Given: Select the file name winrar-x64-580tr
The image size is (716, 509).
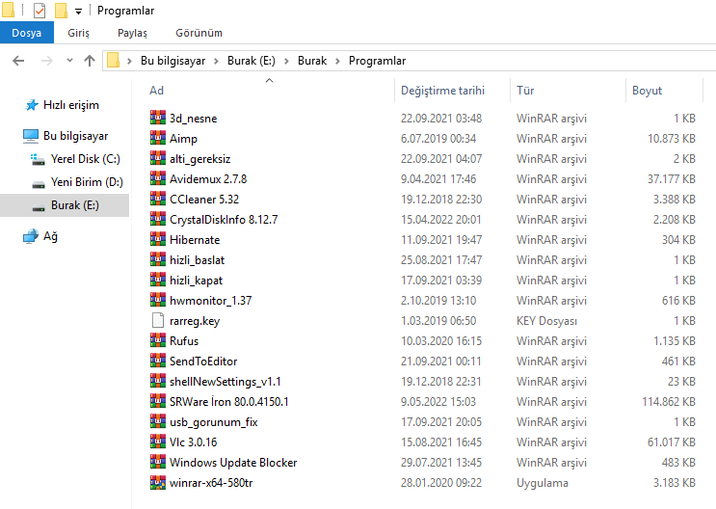Looking at the screenshot, I should (x=211, y=483).
